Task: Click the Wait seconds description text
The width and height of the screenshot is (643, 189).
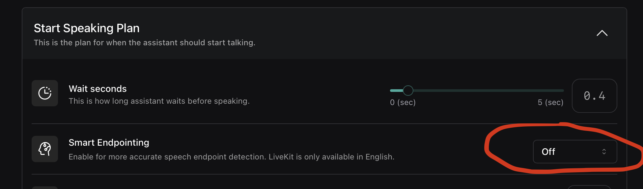Action: tap(159, 101)
